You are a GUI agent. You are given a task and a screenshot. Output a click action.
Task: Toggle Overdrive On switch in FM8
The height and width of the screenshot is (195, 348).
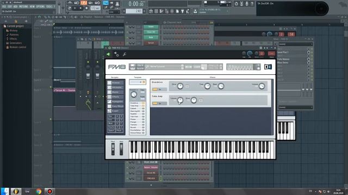pos(155,89)
